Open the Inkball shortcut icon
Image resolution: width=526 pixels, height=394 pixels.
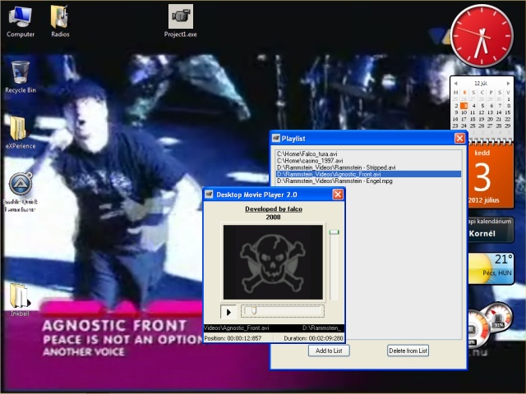20,300
